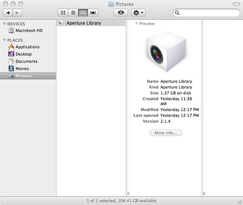Click the Kind value 'Aperture Library'

(176, 87)
